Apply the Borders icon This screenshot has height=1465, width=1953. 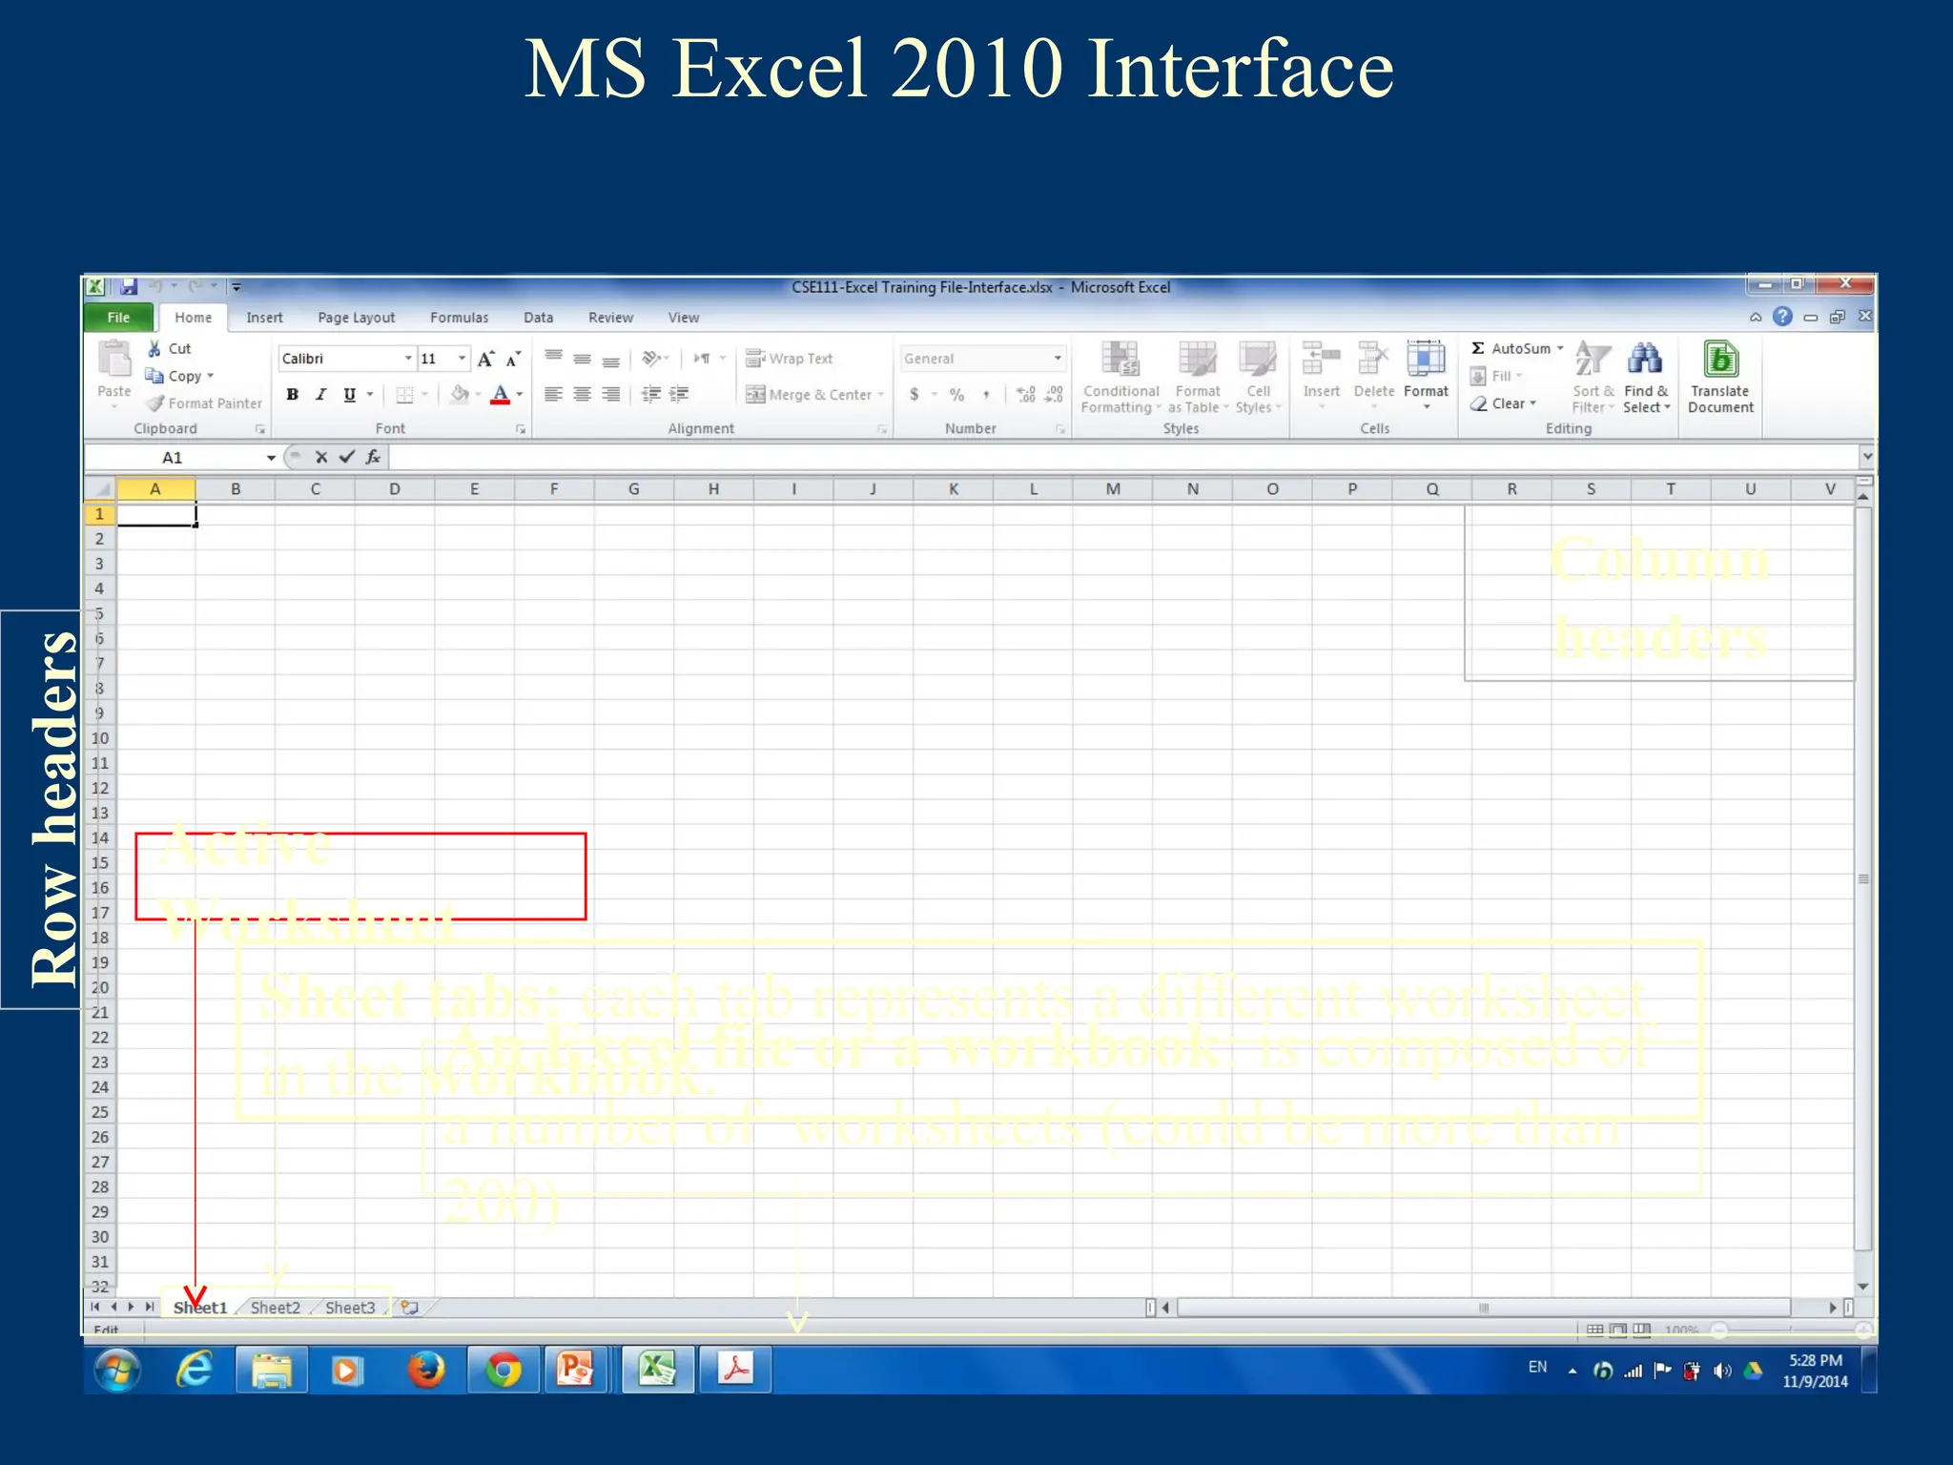404,395
